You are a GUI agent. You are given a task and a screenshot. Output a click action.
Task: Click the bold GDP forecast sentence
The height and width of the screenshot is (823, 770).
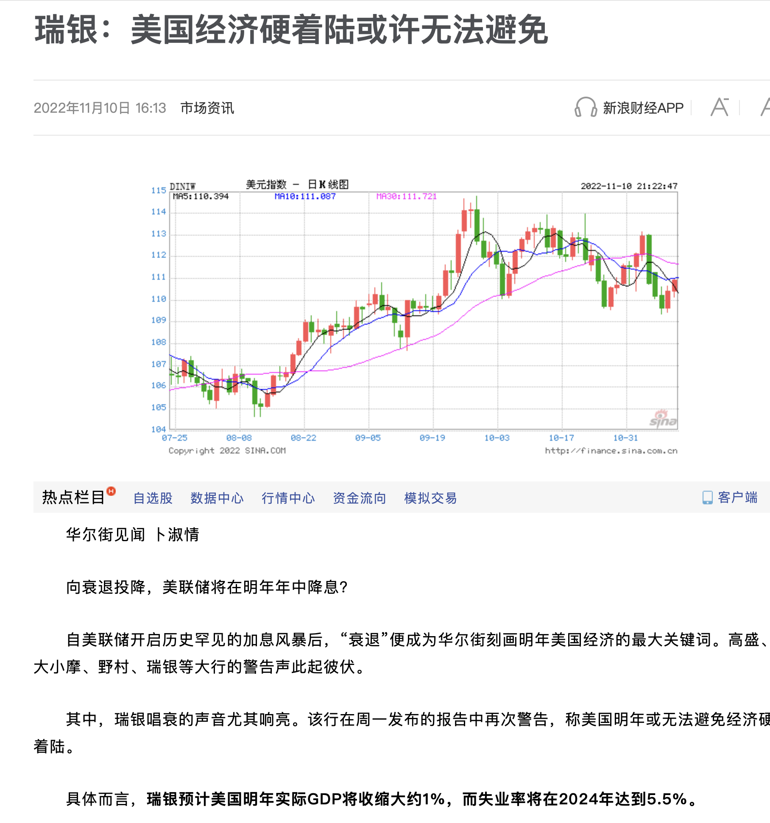pos(422,799)
